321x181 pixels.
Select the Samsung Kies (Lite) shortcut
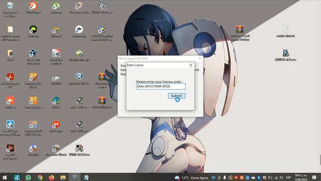click(33, 80)
